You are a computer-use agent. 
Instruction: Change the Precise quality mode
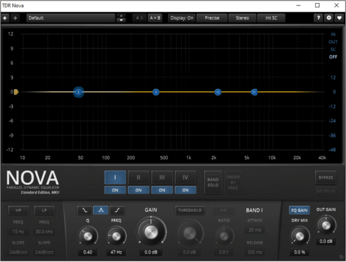pos(212,18)
